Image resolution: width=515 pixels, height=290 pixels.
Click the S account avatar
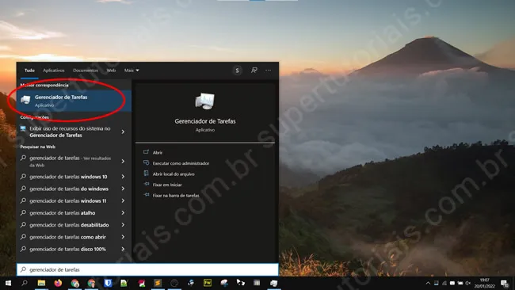pos(237,71)
